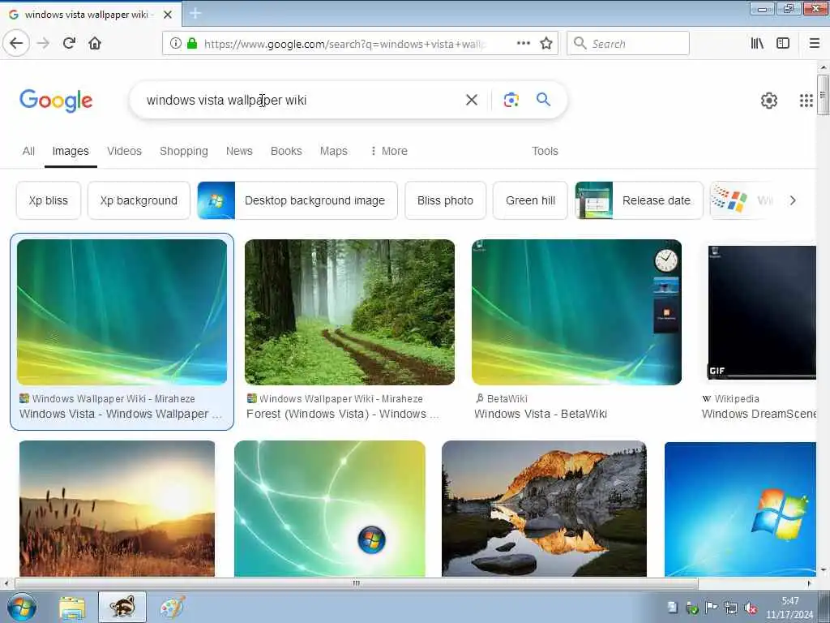Open the Windows 7 logo wallpaper
Screen dimensions: 830x623
[x=740, y=509]
